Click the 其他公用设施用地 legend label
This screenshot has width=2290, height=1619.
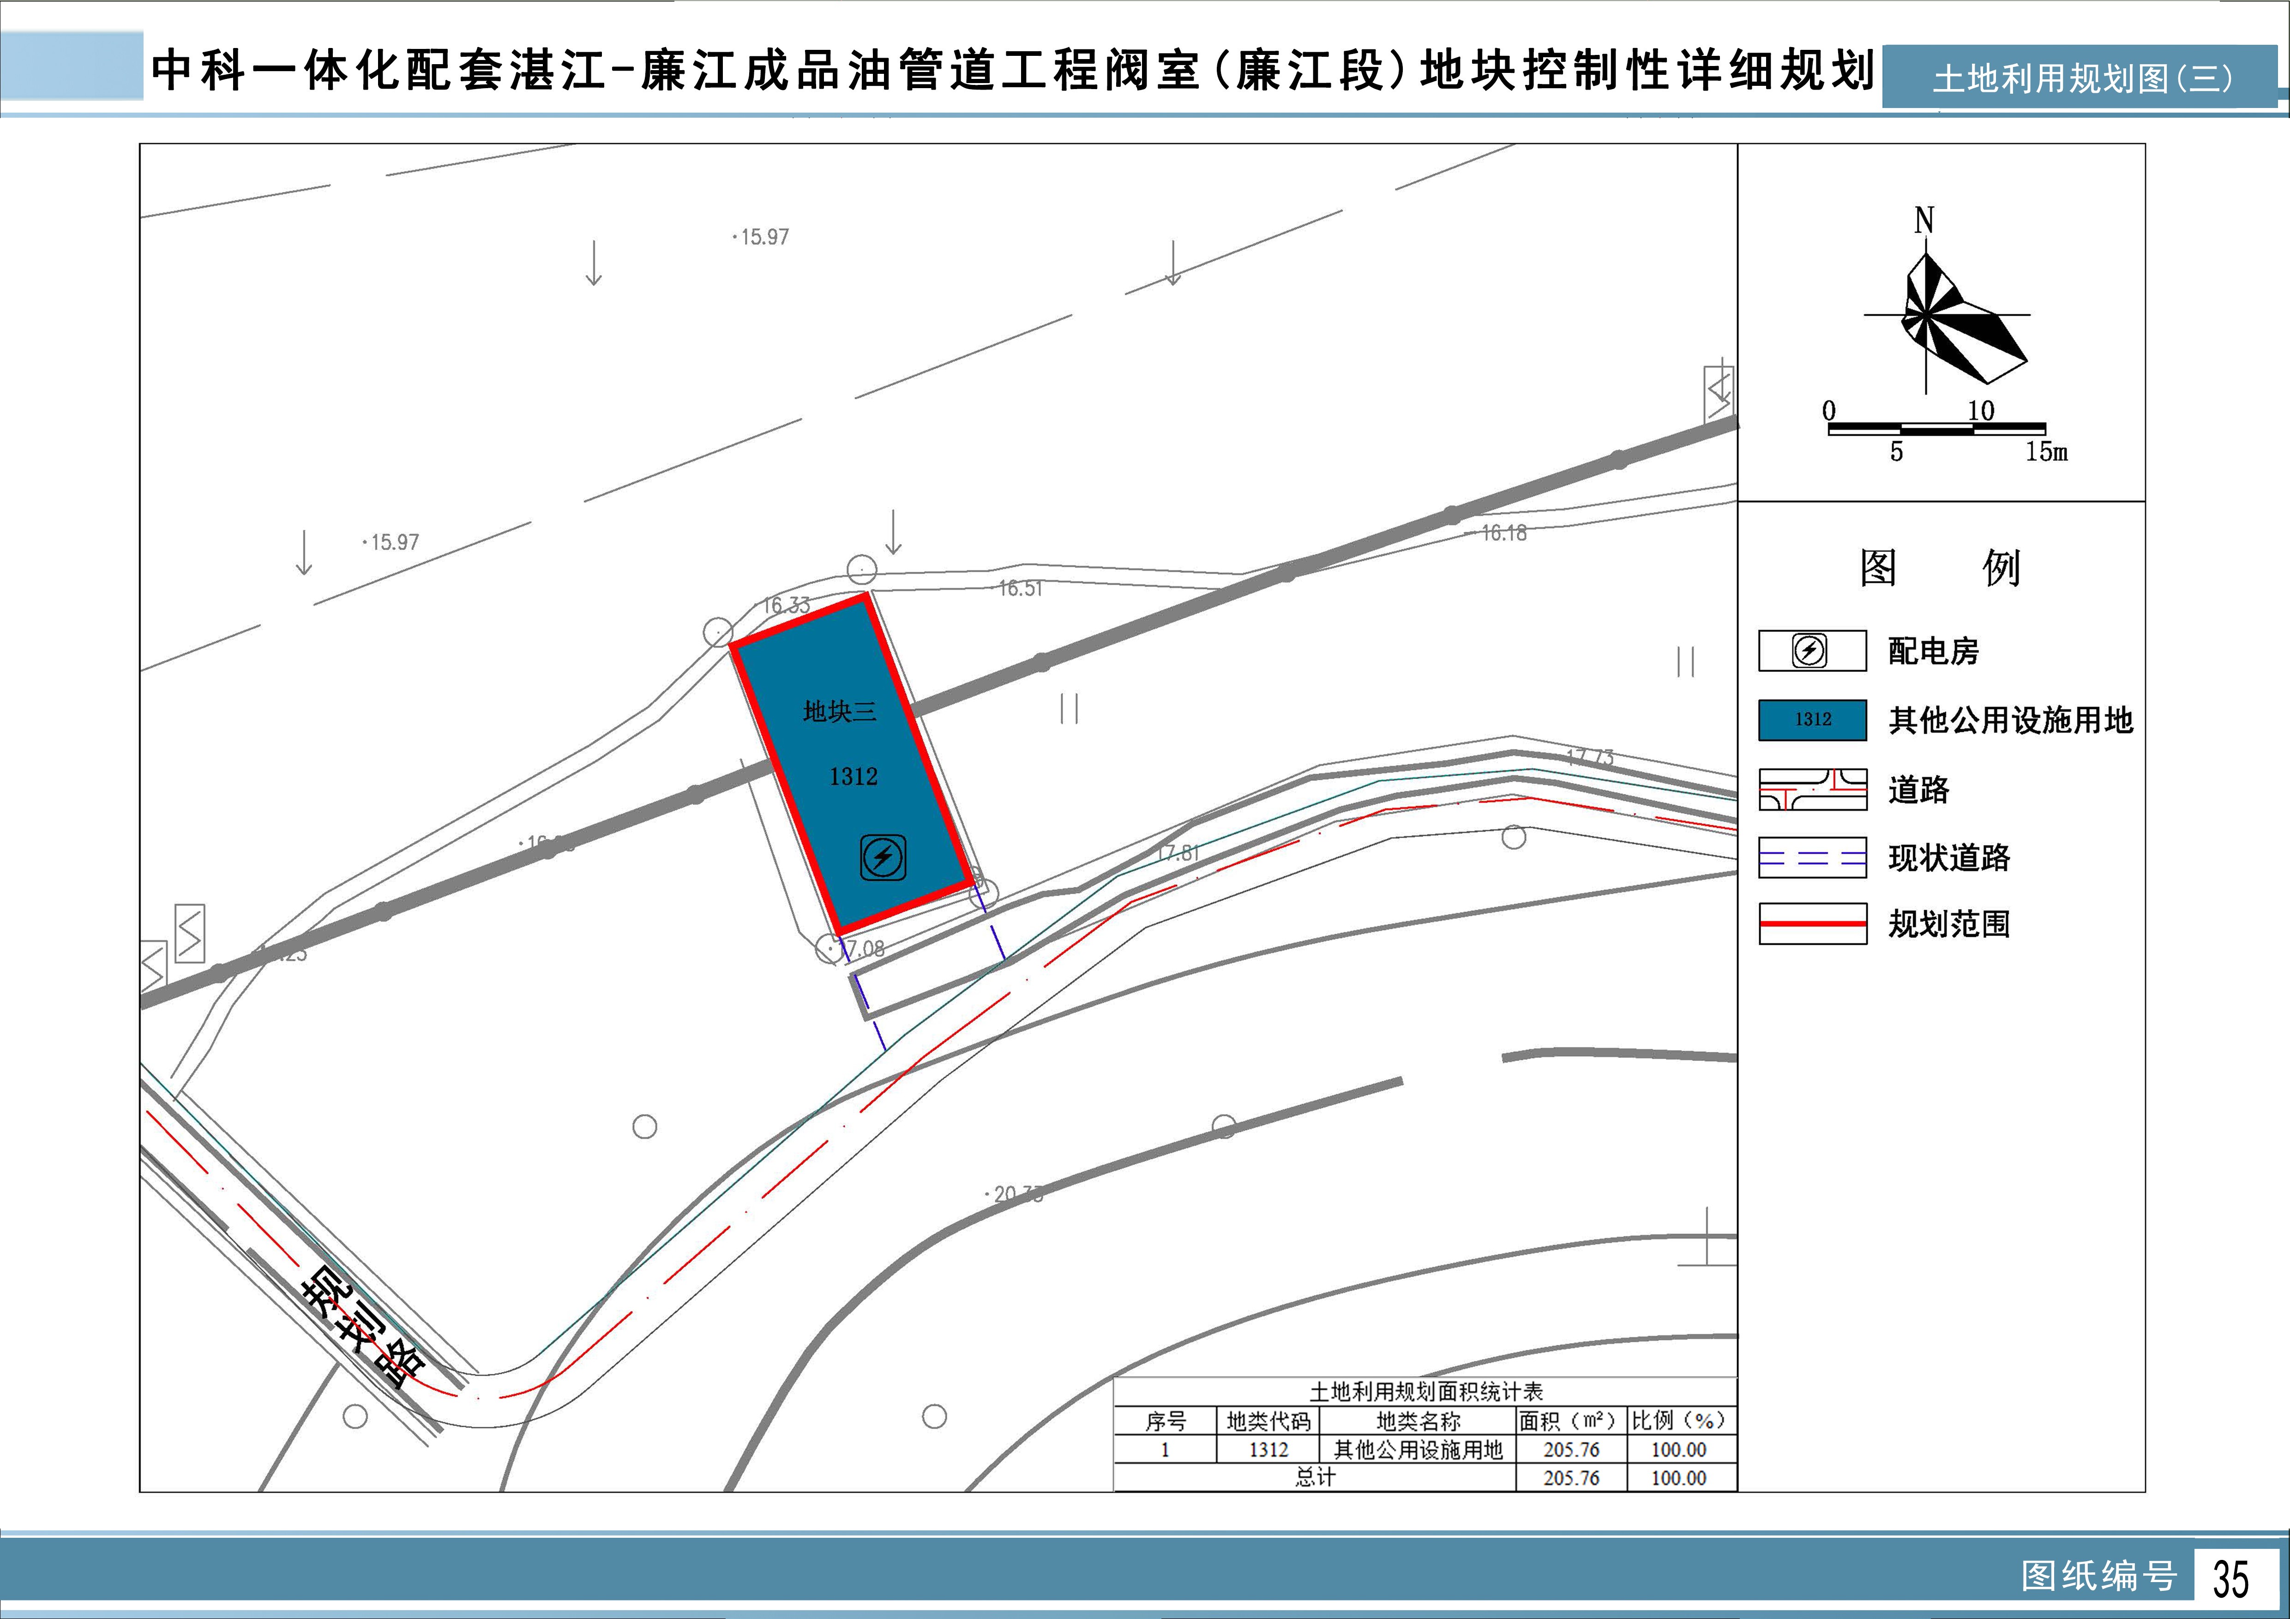(2010, 720)
